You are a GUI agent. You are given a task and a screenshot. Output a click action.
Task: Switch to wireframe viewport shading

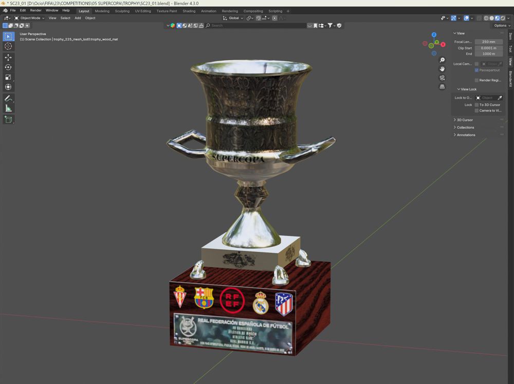pos(486,18)
